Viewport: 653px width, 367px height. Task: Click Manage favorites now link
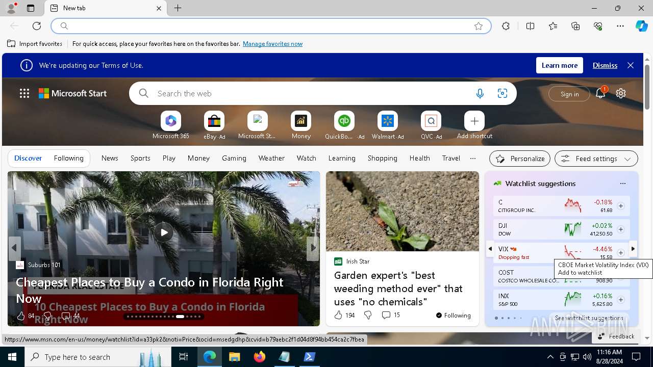[272, 44]
